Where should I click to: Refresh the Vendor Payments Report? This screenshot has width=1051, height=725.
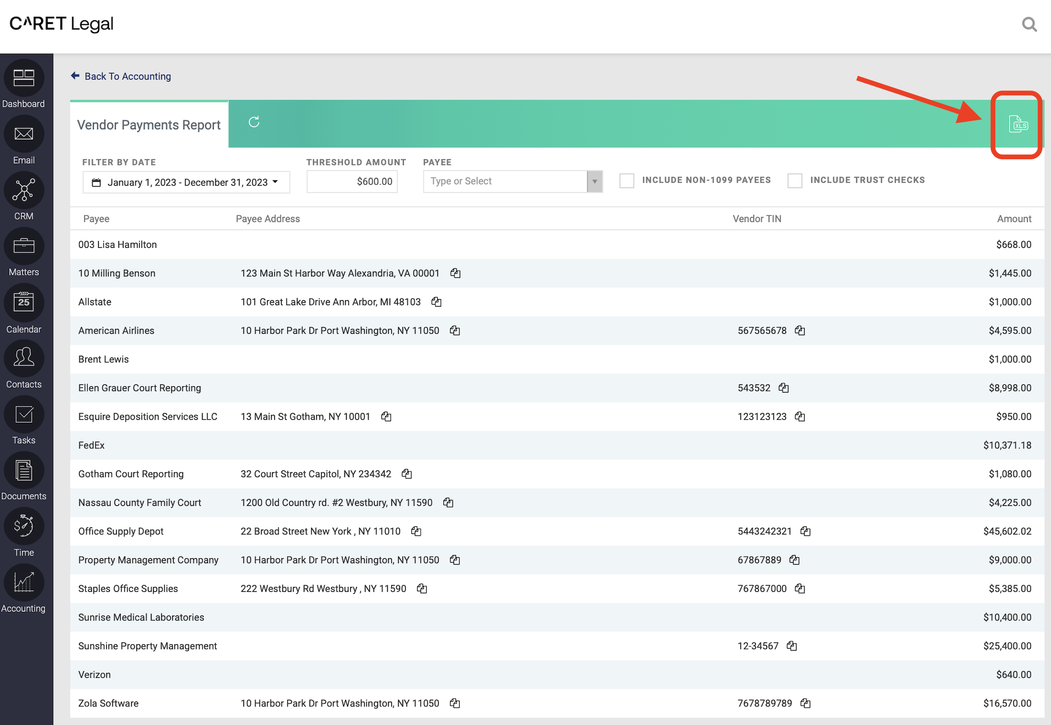pyautogui.click(x=254, y=122)
